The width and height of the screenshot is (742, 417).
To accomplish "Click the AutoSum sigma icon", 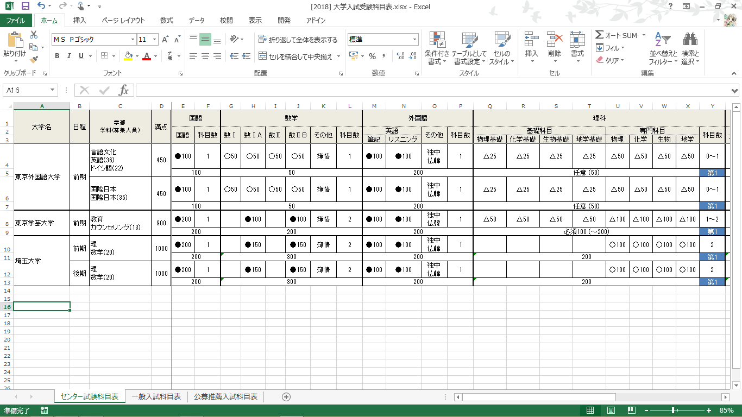I will tap(600, 35).
